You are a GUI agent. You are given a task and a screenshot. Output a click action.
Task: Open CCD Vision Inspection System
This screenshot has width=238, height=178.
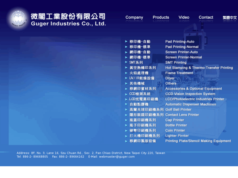(190, 94)
